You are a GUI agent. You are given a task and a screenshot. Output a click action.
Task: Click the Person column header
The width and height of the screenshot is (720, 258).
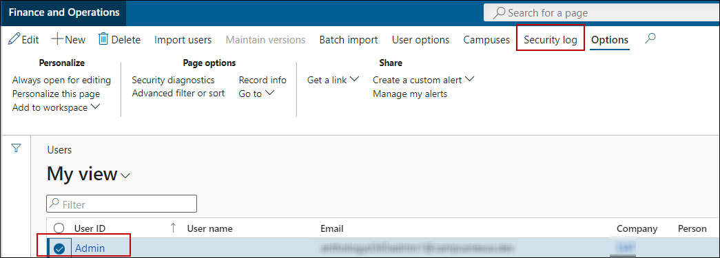click(x=692, y=228)
